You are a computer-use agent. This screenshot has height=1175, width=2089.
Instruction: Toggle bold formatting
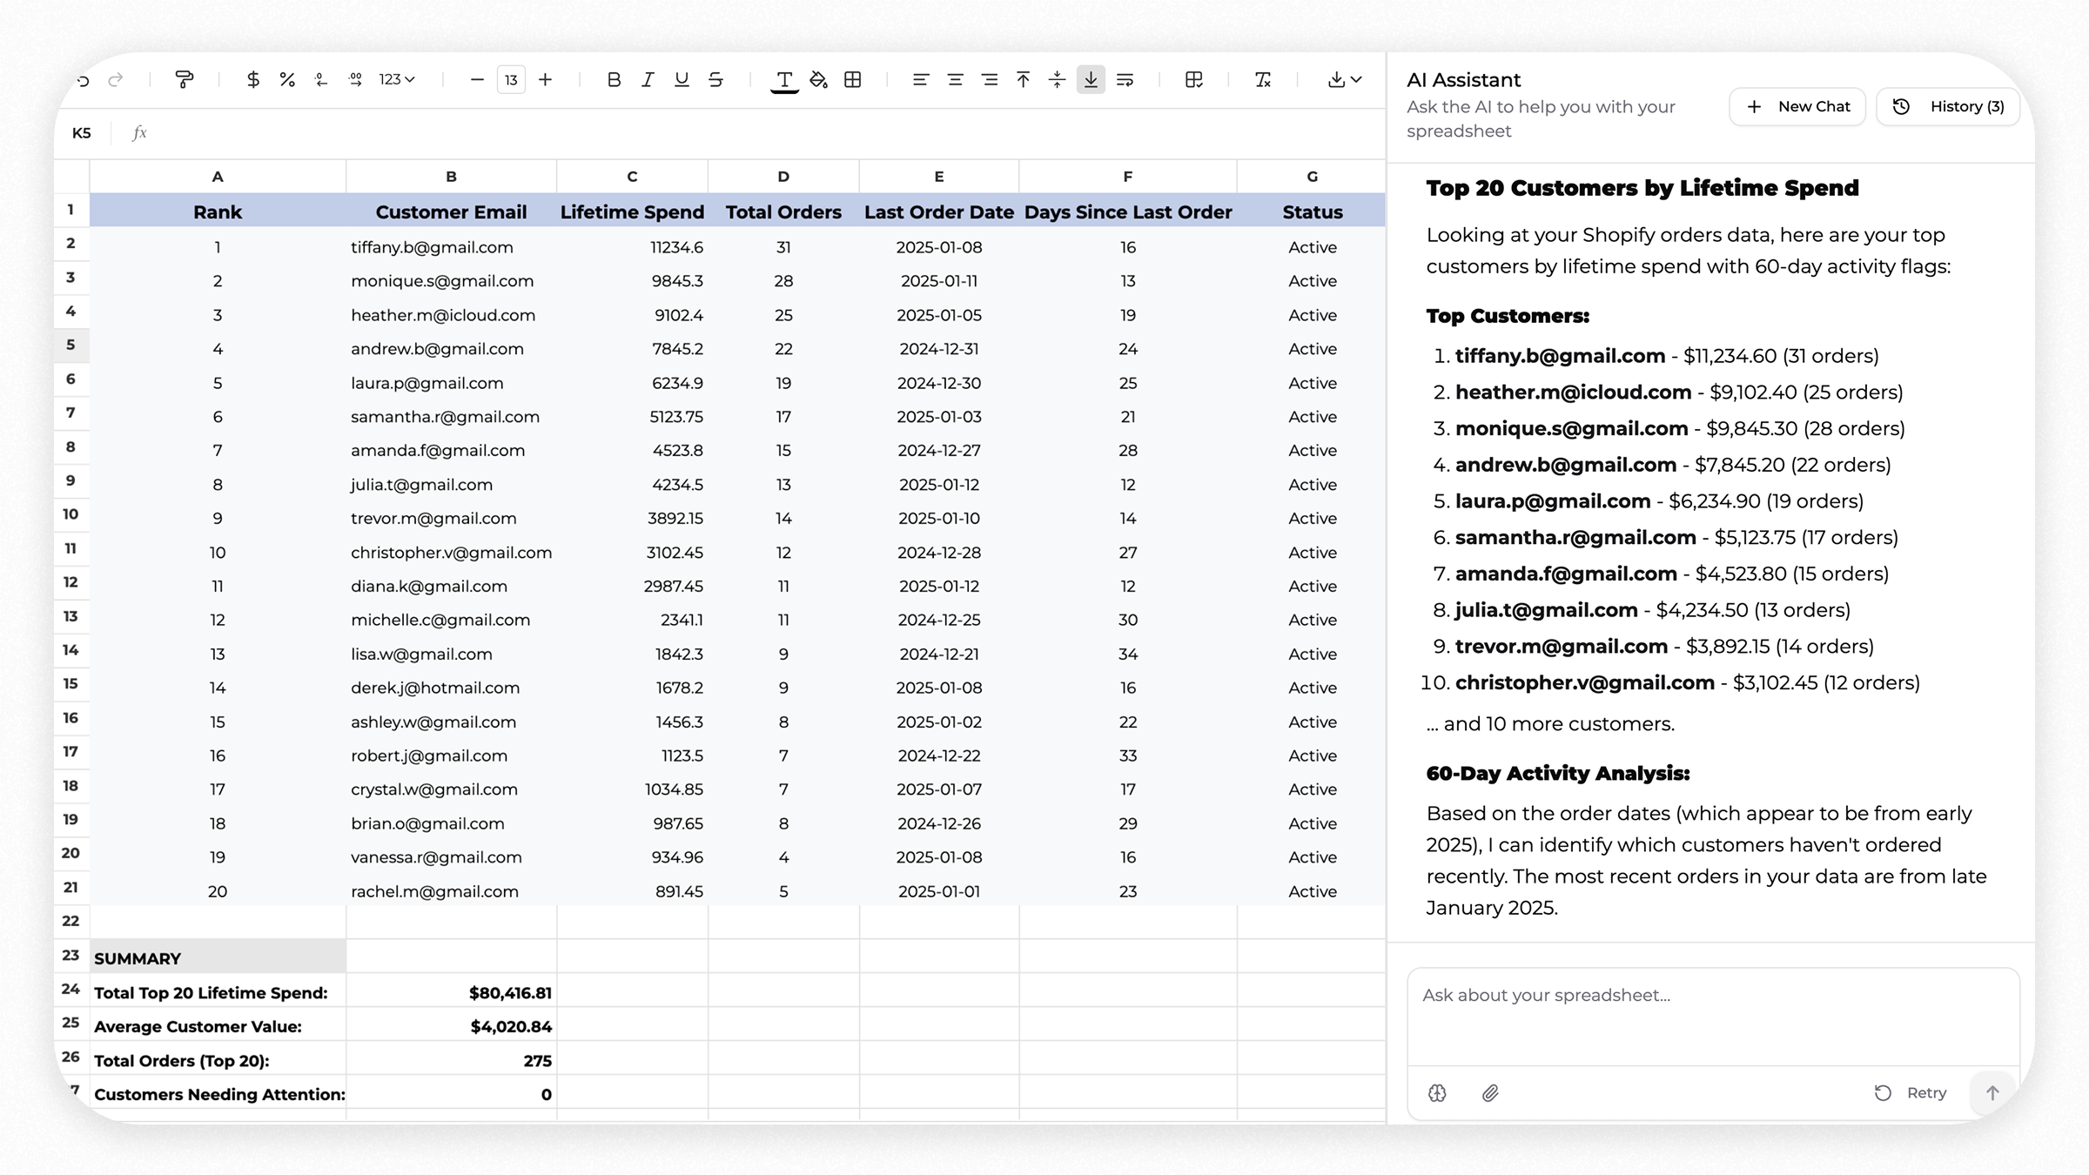[x=614, y=80]
